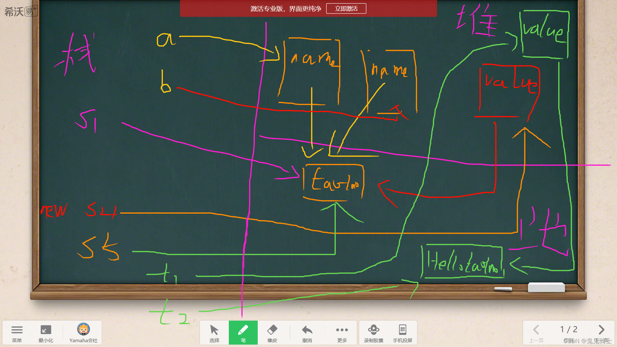
Task: Choose the 选择 pointer tool
Action: 214,333
